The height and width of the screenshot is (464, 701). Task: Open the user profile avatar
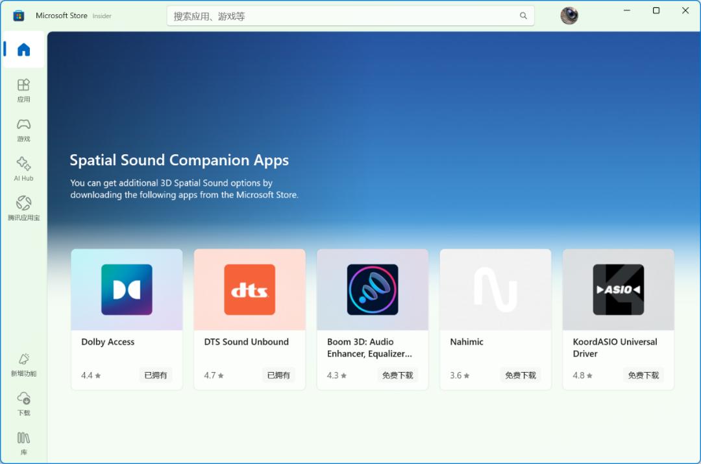pyautogui.click(x=569, y=16)
